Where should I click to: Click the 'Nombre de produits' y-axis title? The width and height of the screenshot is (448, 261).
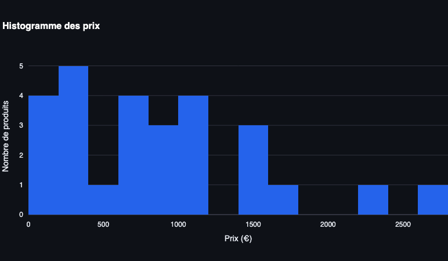[5, 136]
